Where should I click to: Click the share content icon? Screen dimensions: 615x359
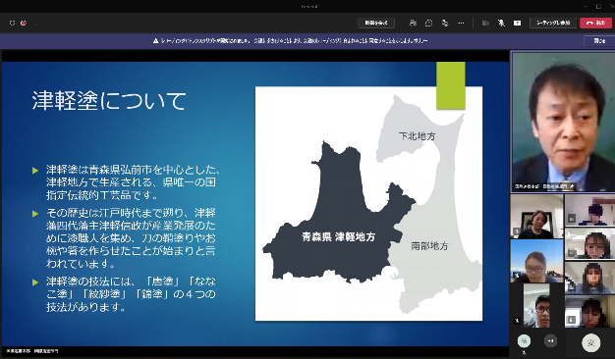click(518, 24)
